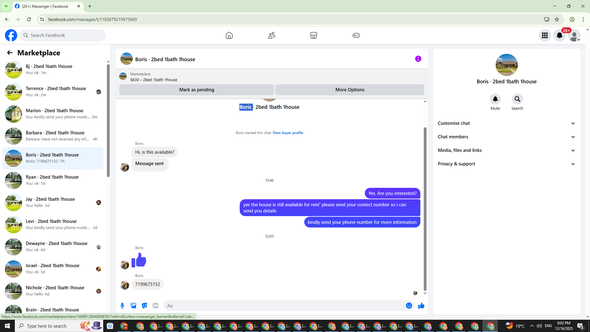
Task: Open the volume control in system tray
Action: pyautogui.click(x=539, y=326)
